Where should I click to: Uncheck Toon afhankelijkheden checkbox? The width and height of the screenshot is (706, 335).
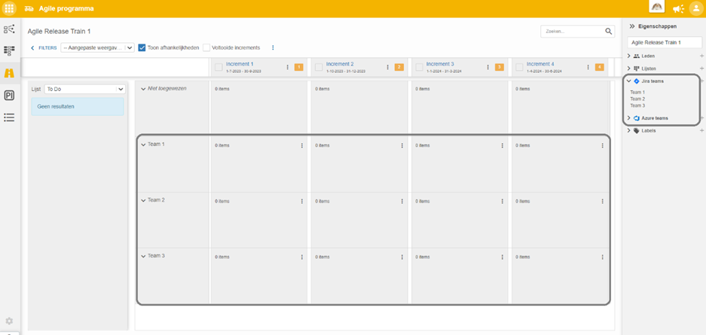[x=142, y=47]
